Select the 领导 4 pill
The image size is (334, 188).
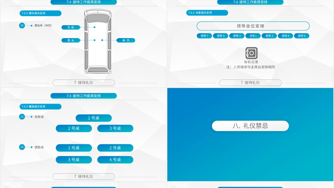pos(285,36)
